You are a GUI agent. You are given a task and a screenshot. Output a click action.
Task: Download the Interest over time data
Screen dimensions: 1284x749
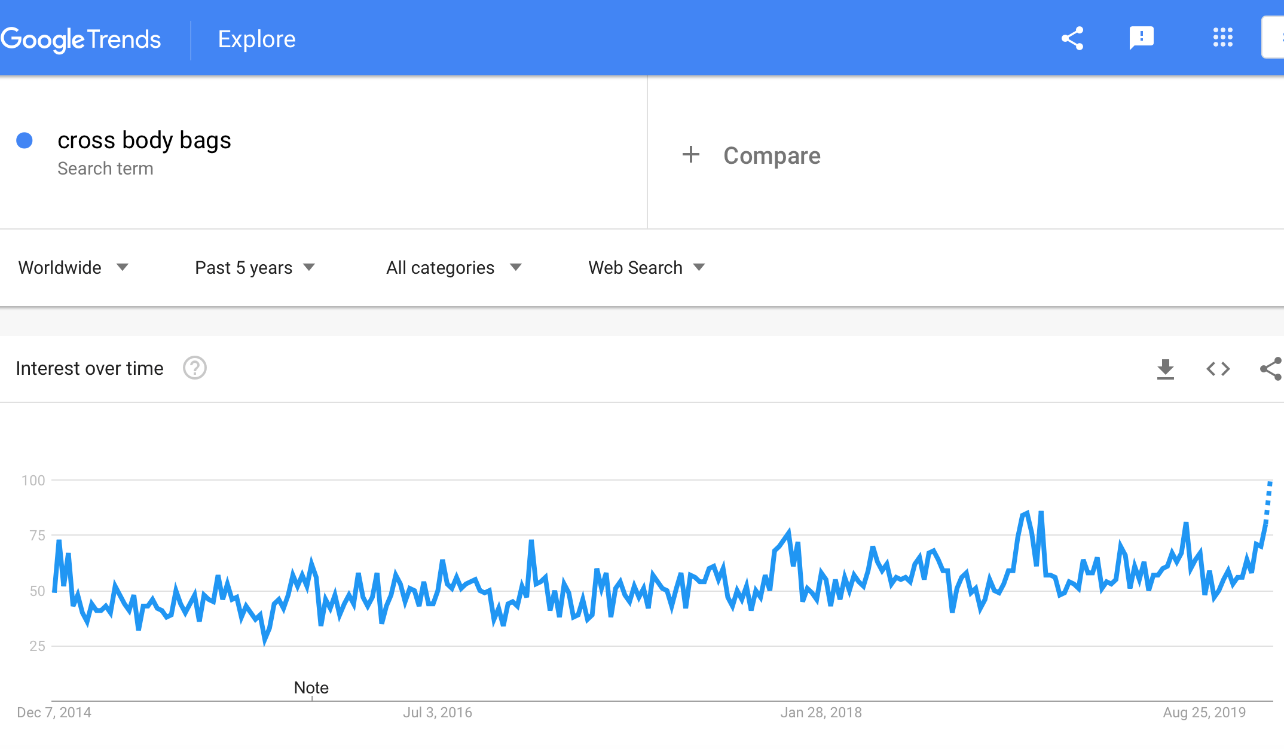pyautogui.click(x=1165, y=369)
